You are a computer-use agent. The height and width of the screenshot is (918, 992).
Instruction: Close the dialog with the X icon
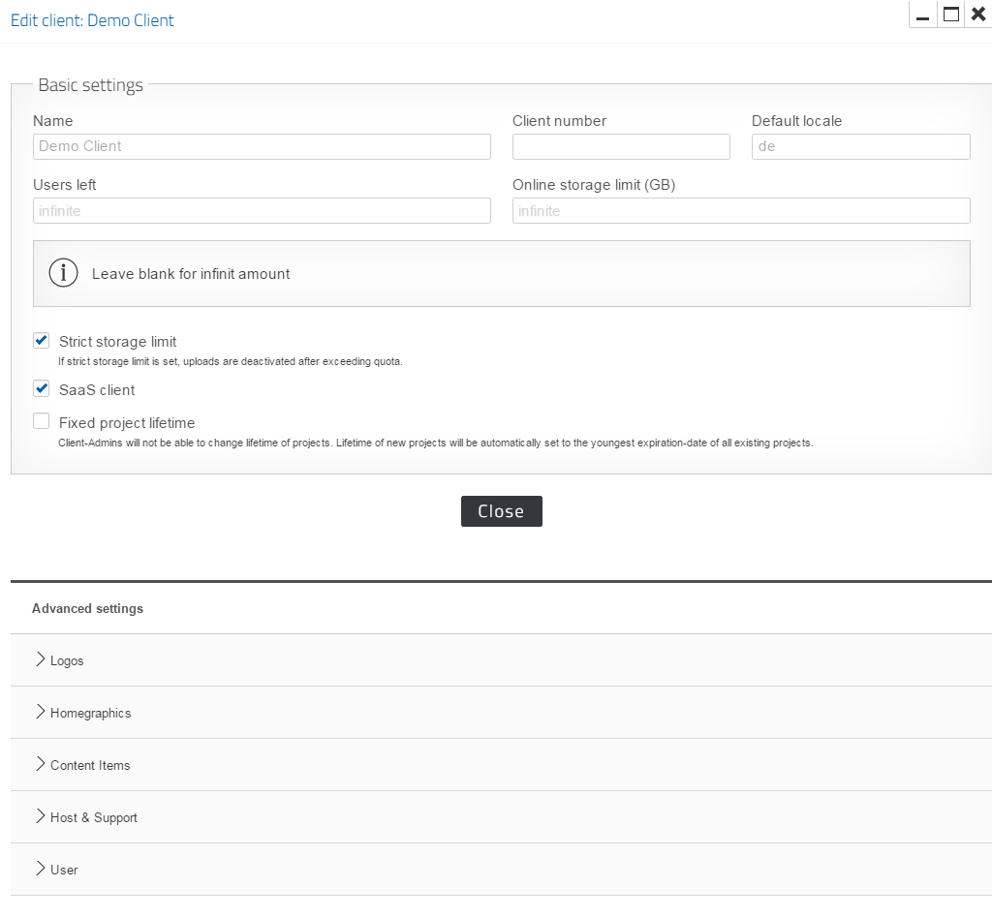pyautogui.click(x=978, y=15)
